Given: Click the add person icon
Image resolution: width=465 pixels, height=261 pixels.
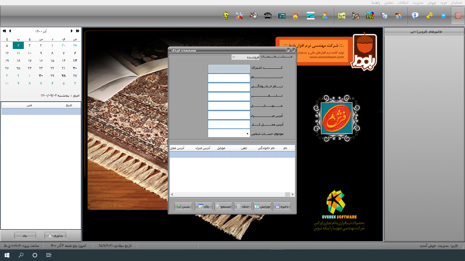Looking at the screenshot, I should point(325,16).
